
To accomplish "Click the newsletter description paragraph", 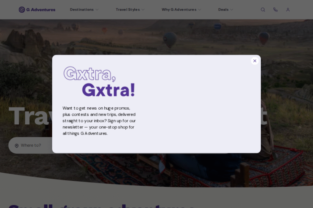I will point(99,121).
